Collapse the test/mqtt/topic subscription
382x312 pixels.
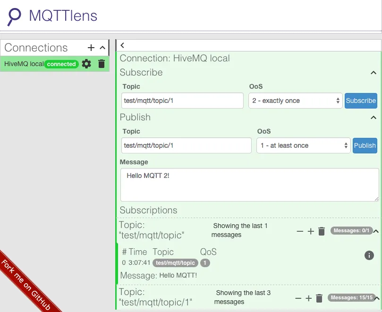click(376, 231)
